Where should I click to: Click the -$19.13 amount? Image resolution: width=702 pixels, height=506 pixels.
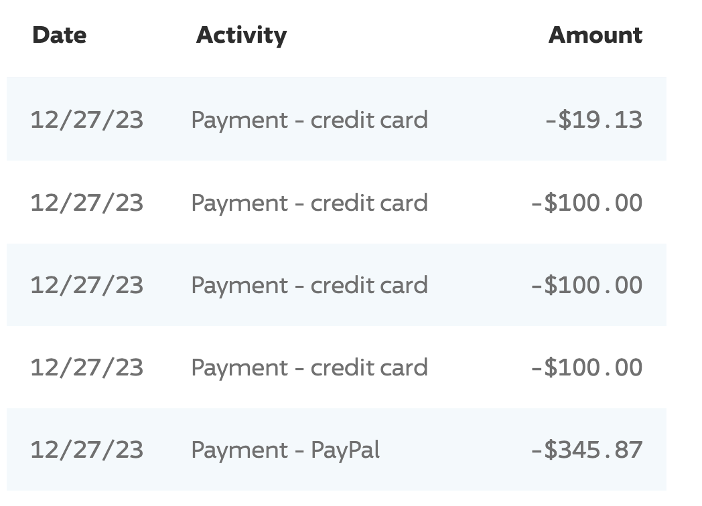point(594,120)
